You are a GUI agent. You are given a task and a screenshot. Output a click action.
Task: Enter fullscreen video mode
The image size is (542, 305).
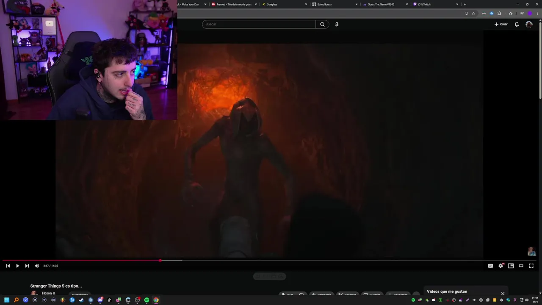click(x=531, y=266)
